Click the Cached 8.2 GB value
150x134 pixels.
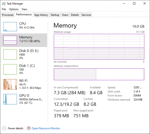tap(90, 104)
